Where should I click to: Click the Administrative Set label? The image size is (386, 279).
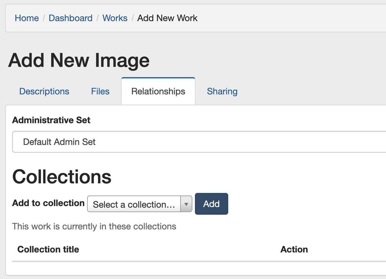click(x=51, y=120)
